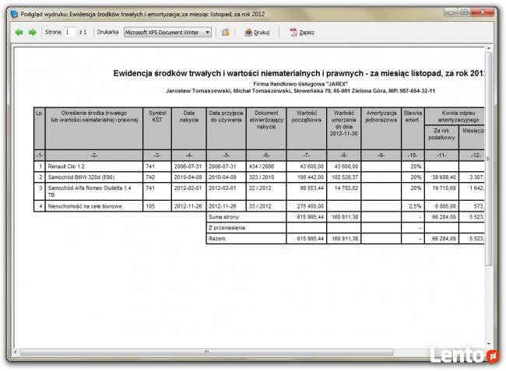This screenshot has width=506, height=371.
Task: Click the Data nabycia column header
Action: tap(189, 128)
